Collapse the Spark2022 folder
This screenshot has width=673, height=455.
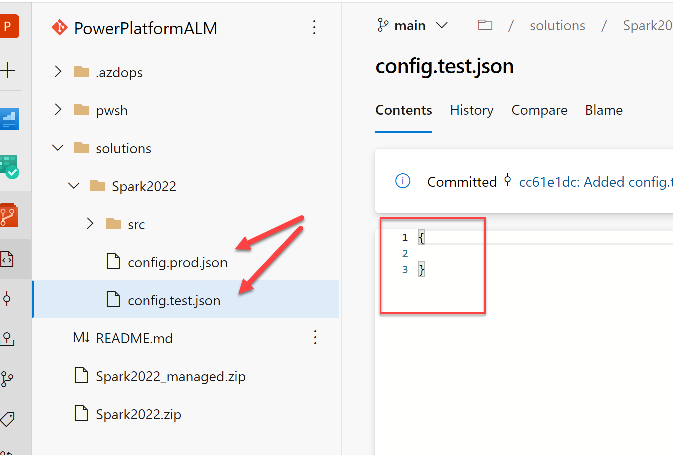74,186
